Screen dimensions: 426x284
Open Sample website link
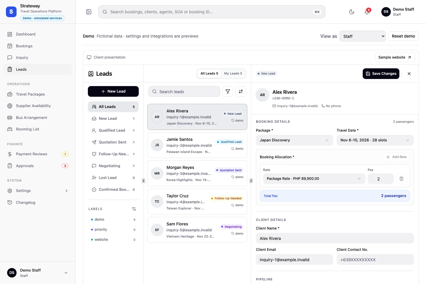395,57
